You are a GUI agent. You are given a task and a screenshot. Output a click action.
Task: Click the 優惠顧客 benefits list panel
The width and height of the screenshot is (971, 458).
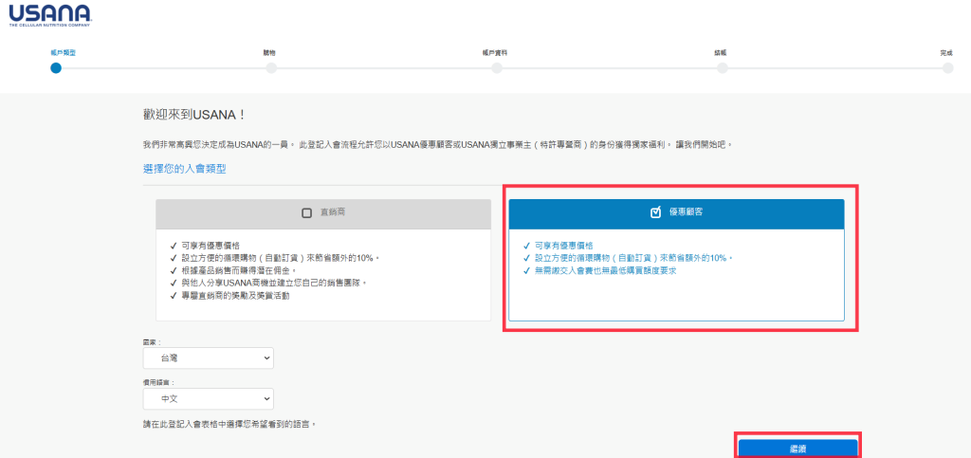(676, 273)
